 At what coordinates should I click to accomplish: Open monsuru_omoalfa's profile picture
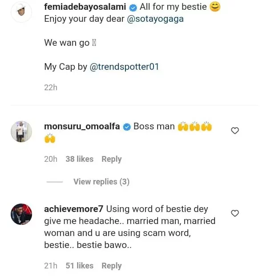point(21,132)
